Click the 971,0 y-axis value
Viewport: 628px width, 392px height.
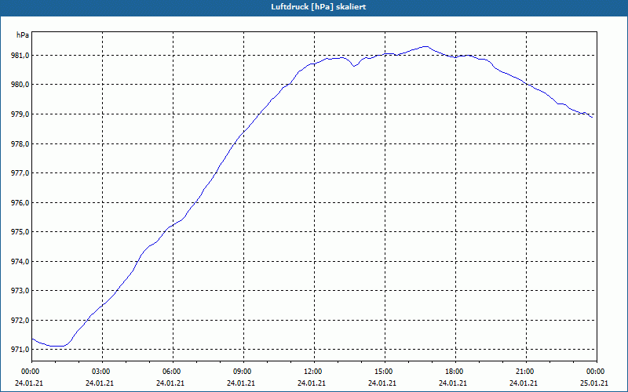tap(20, 349)
